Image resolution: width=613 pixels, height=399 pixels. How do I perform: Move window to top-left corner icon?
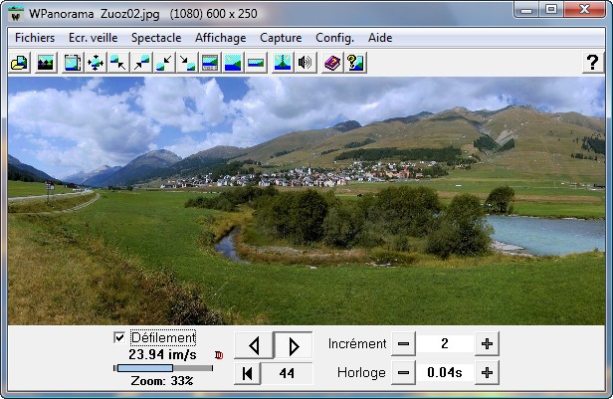click(118, 63)
